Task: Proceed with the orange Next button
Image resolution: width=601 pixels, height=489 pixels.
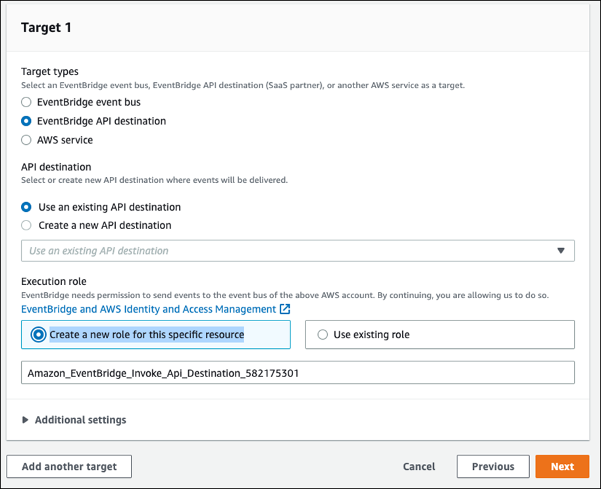Action: click(562, 467)
